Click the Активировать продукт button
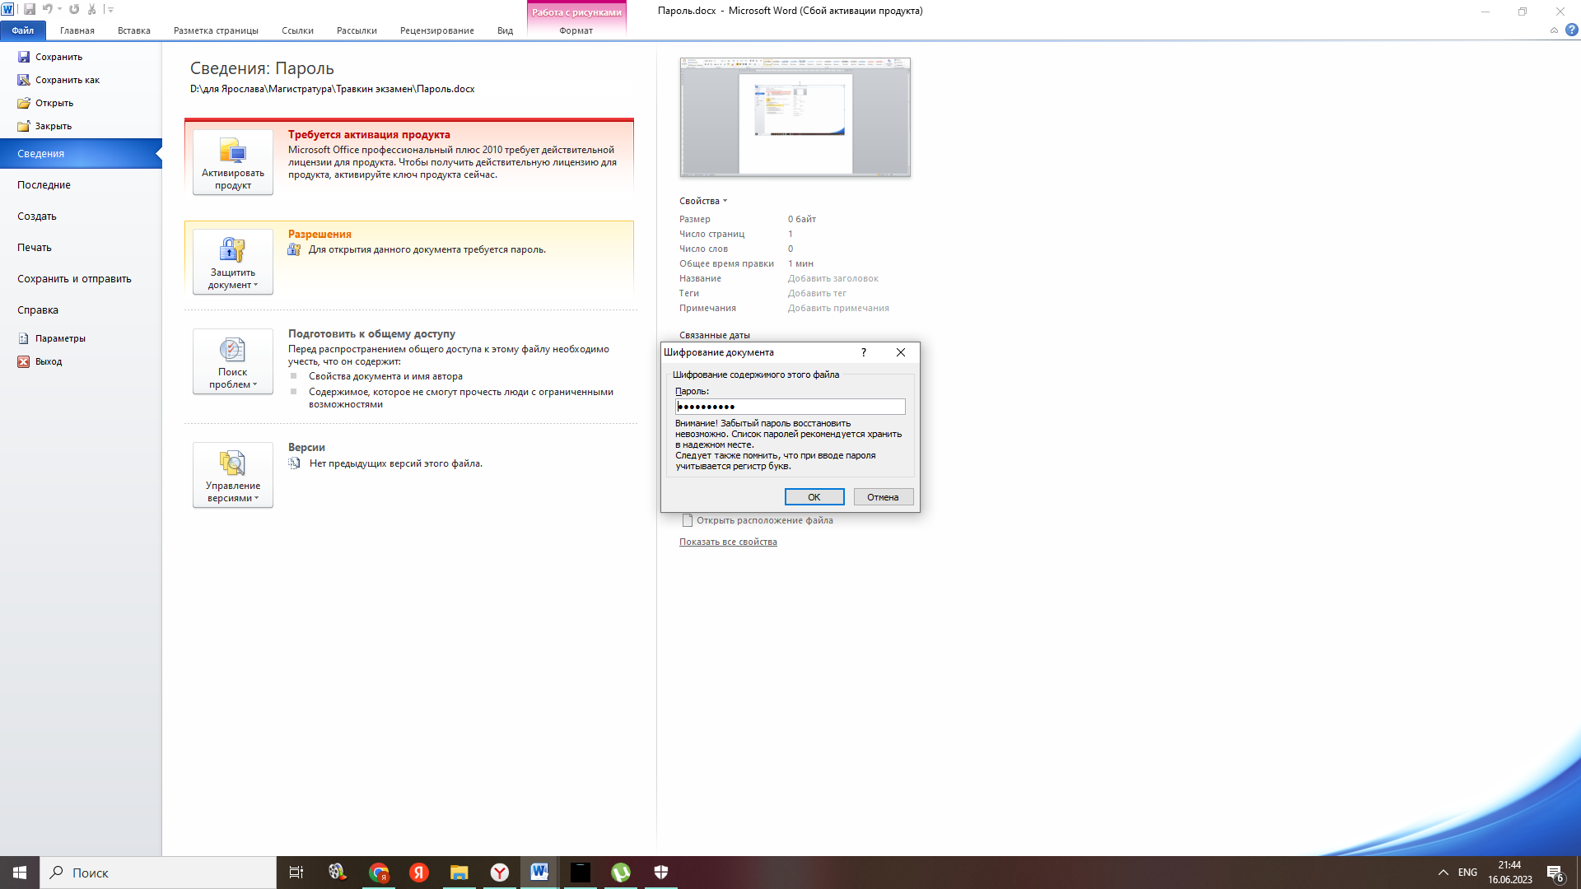 coord(233,162)
